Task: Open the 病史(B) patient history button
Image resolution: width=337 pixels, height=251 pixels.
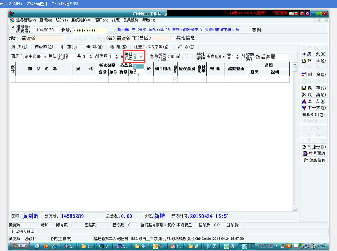Action: coord(314,54)
